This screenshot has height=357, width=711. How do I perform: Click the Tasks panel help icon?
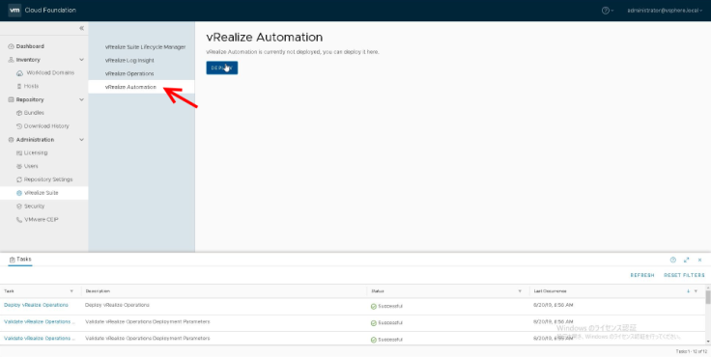coord(673,261)
